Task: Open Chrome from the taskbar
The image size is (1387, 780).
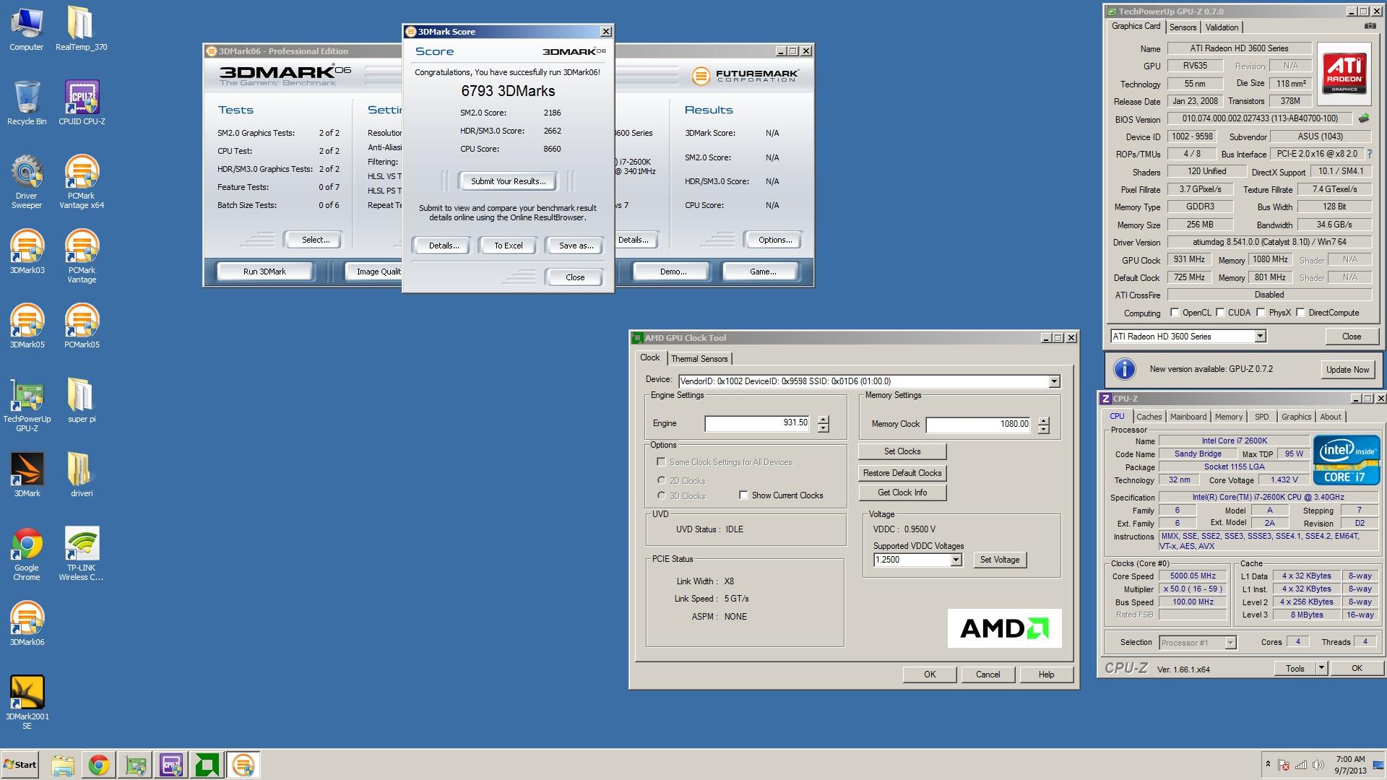Action: (99, 765)
